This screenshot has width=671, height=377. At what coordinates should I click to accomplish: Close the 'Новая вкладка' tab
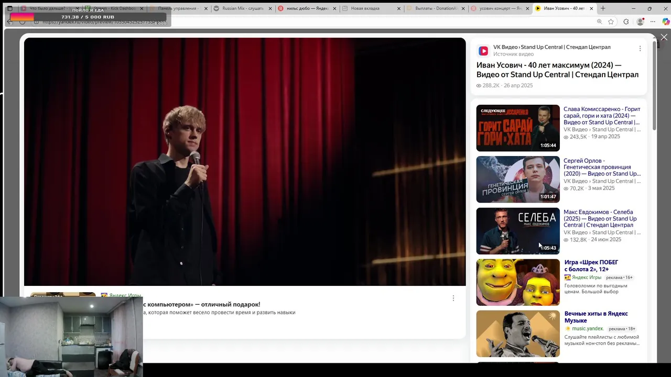[x=399, y=8]
